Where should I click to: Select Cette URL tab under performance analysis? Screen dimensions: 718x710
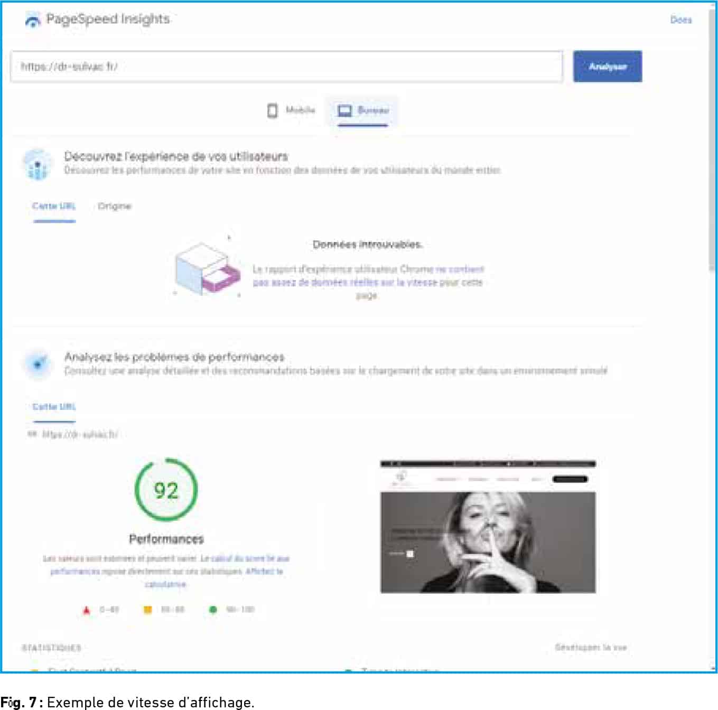click(54, 407)
